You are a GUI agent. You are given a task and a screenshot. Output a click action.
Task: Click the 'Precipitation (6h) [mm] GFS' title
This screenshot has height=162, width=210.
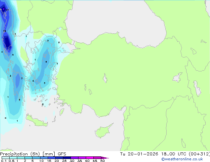(x=33, y=154)
